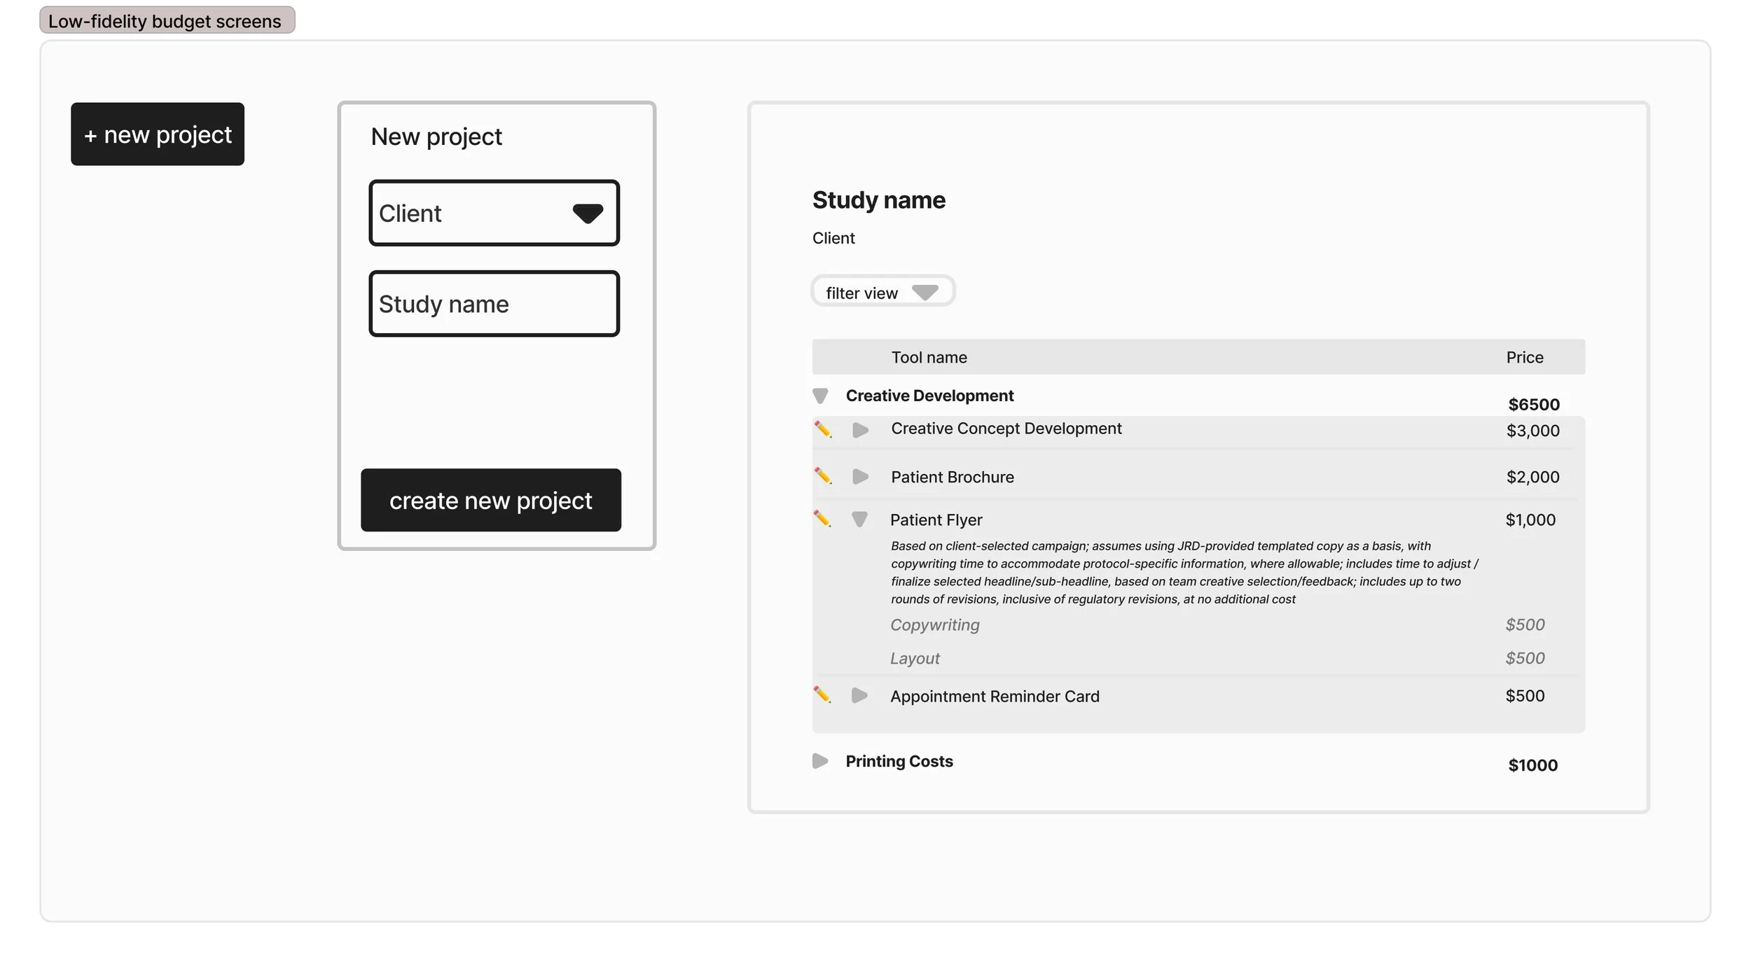Edit Patient Brochure via its pencil icon
Screen dimensions: 1751x962
(823, 476)
